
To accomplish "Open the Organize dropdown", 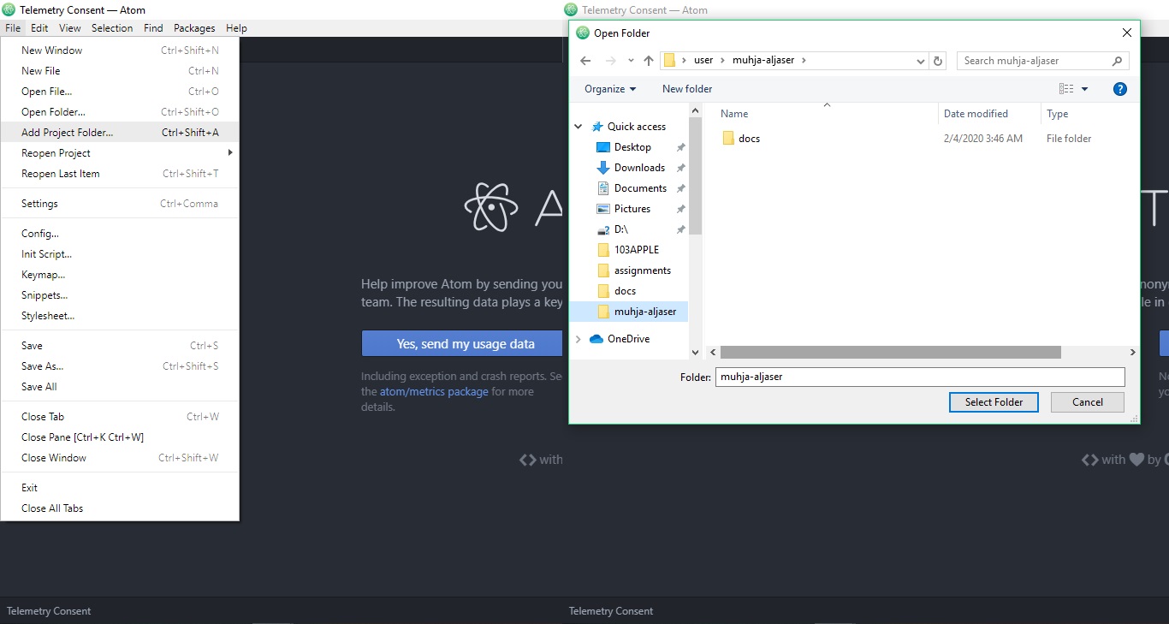I will point(610,89).
